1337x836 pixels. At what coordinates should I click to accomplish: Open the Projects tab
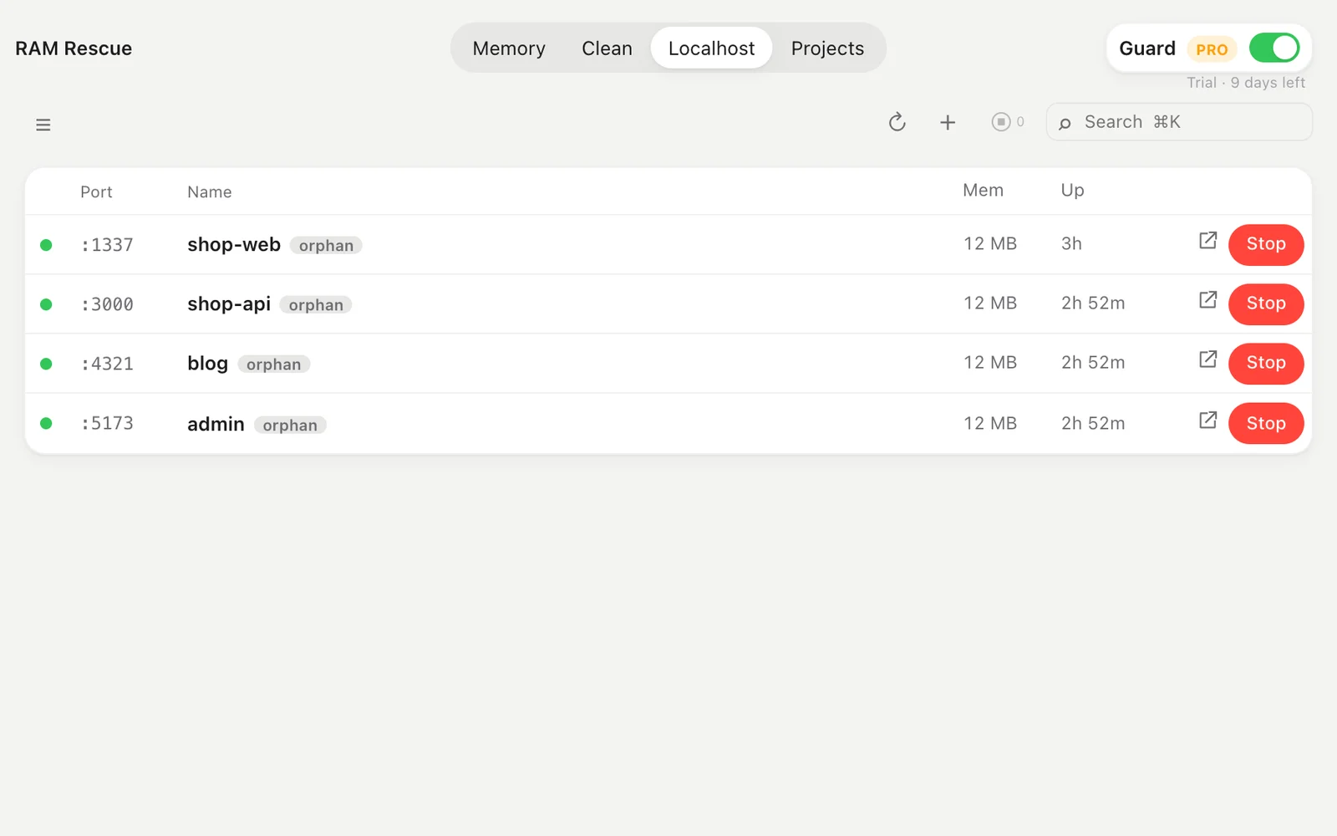pos(827,48)
